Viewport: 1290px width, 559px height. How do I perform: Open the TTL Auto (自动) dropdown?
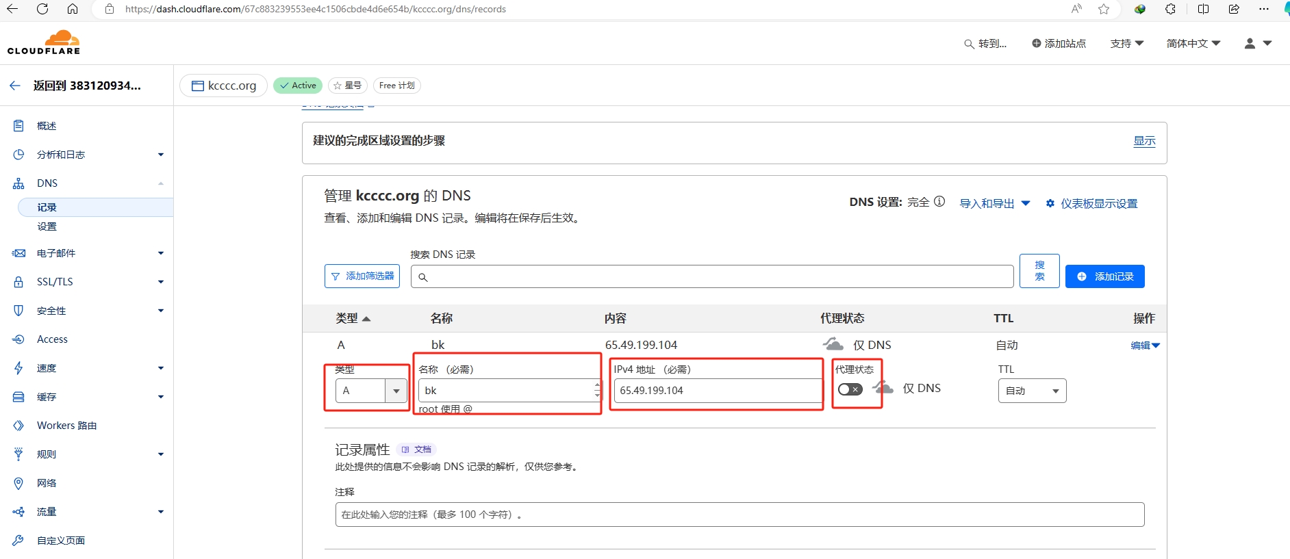tap(1032, 391)
